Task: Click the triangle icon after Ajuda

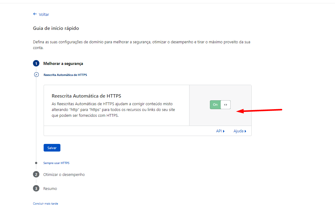Action: pyautogui.click(x=245, y=131)
